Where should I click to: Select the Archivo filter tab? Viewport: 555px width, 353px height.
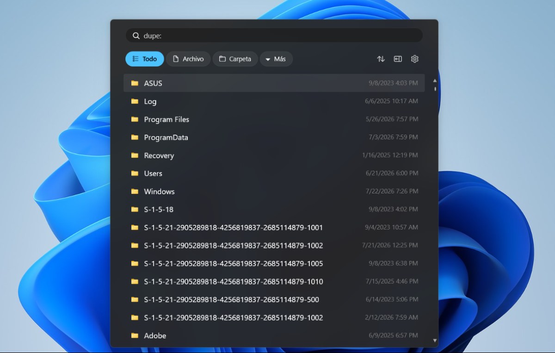188,59
